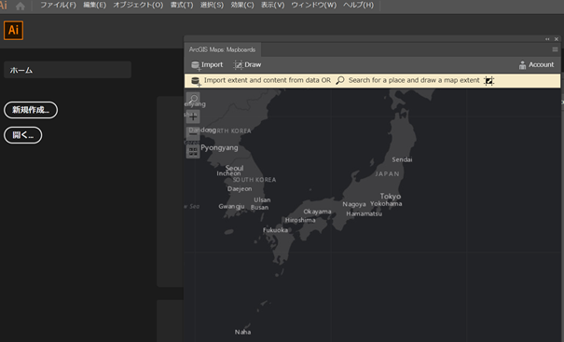Viewport: 564px width, 342px height.
Task: Click the database import icon in yellow banner
Action: [196, 81]
